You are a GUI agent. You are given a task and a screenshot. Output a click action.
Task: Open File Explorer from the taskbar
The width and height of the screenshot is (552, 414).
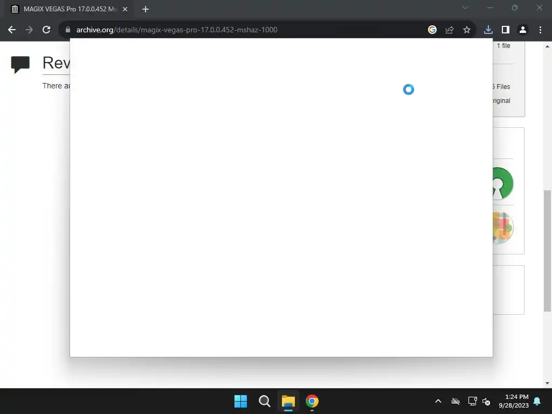click(x=288, y=401)
